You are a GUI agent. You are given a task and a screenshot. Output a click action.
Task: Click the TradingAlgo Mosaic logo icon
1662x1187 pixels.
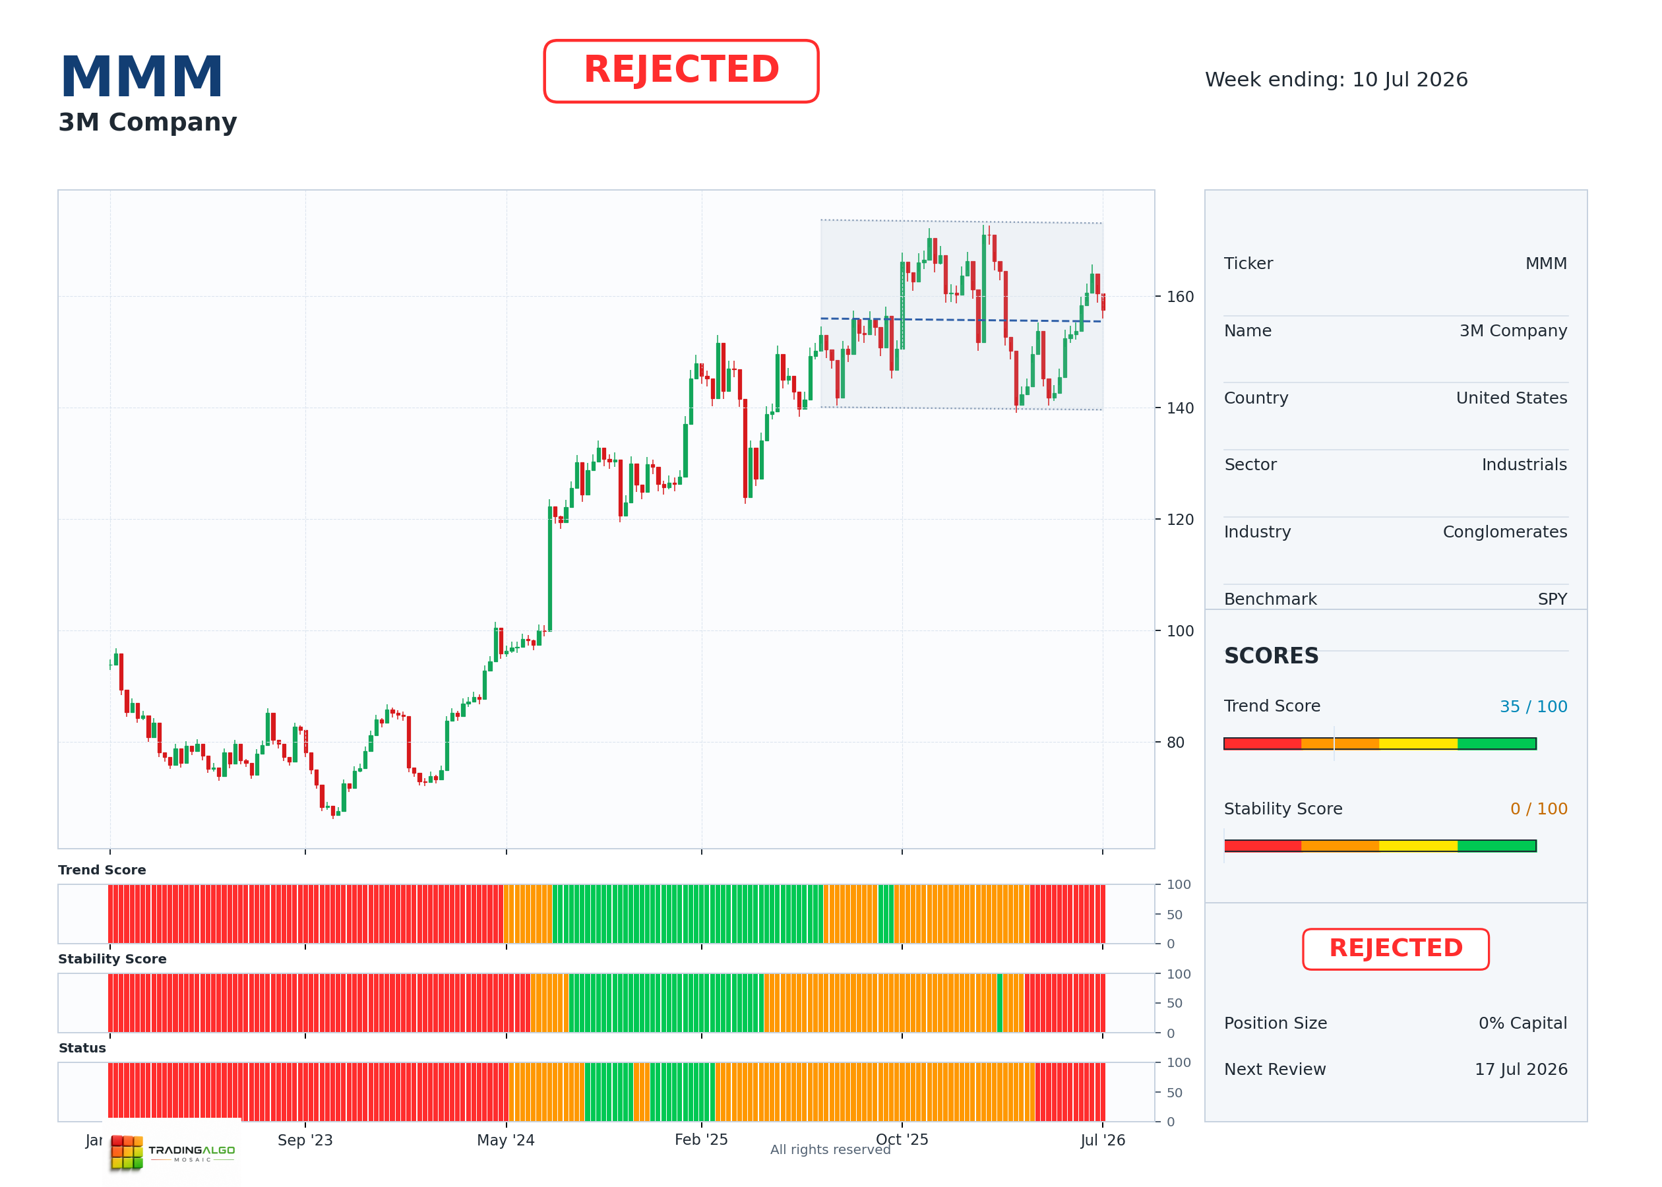coord(127,1152)
